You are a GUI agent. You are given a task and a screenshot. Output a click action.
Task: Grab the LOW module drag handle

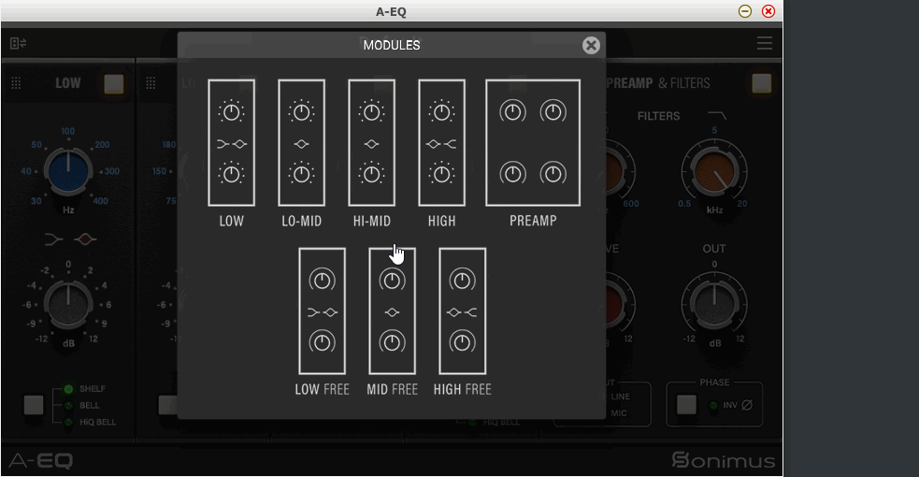16,83
